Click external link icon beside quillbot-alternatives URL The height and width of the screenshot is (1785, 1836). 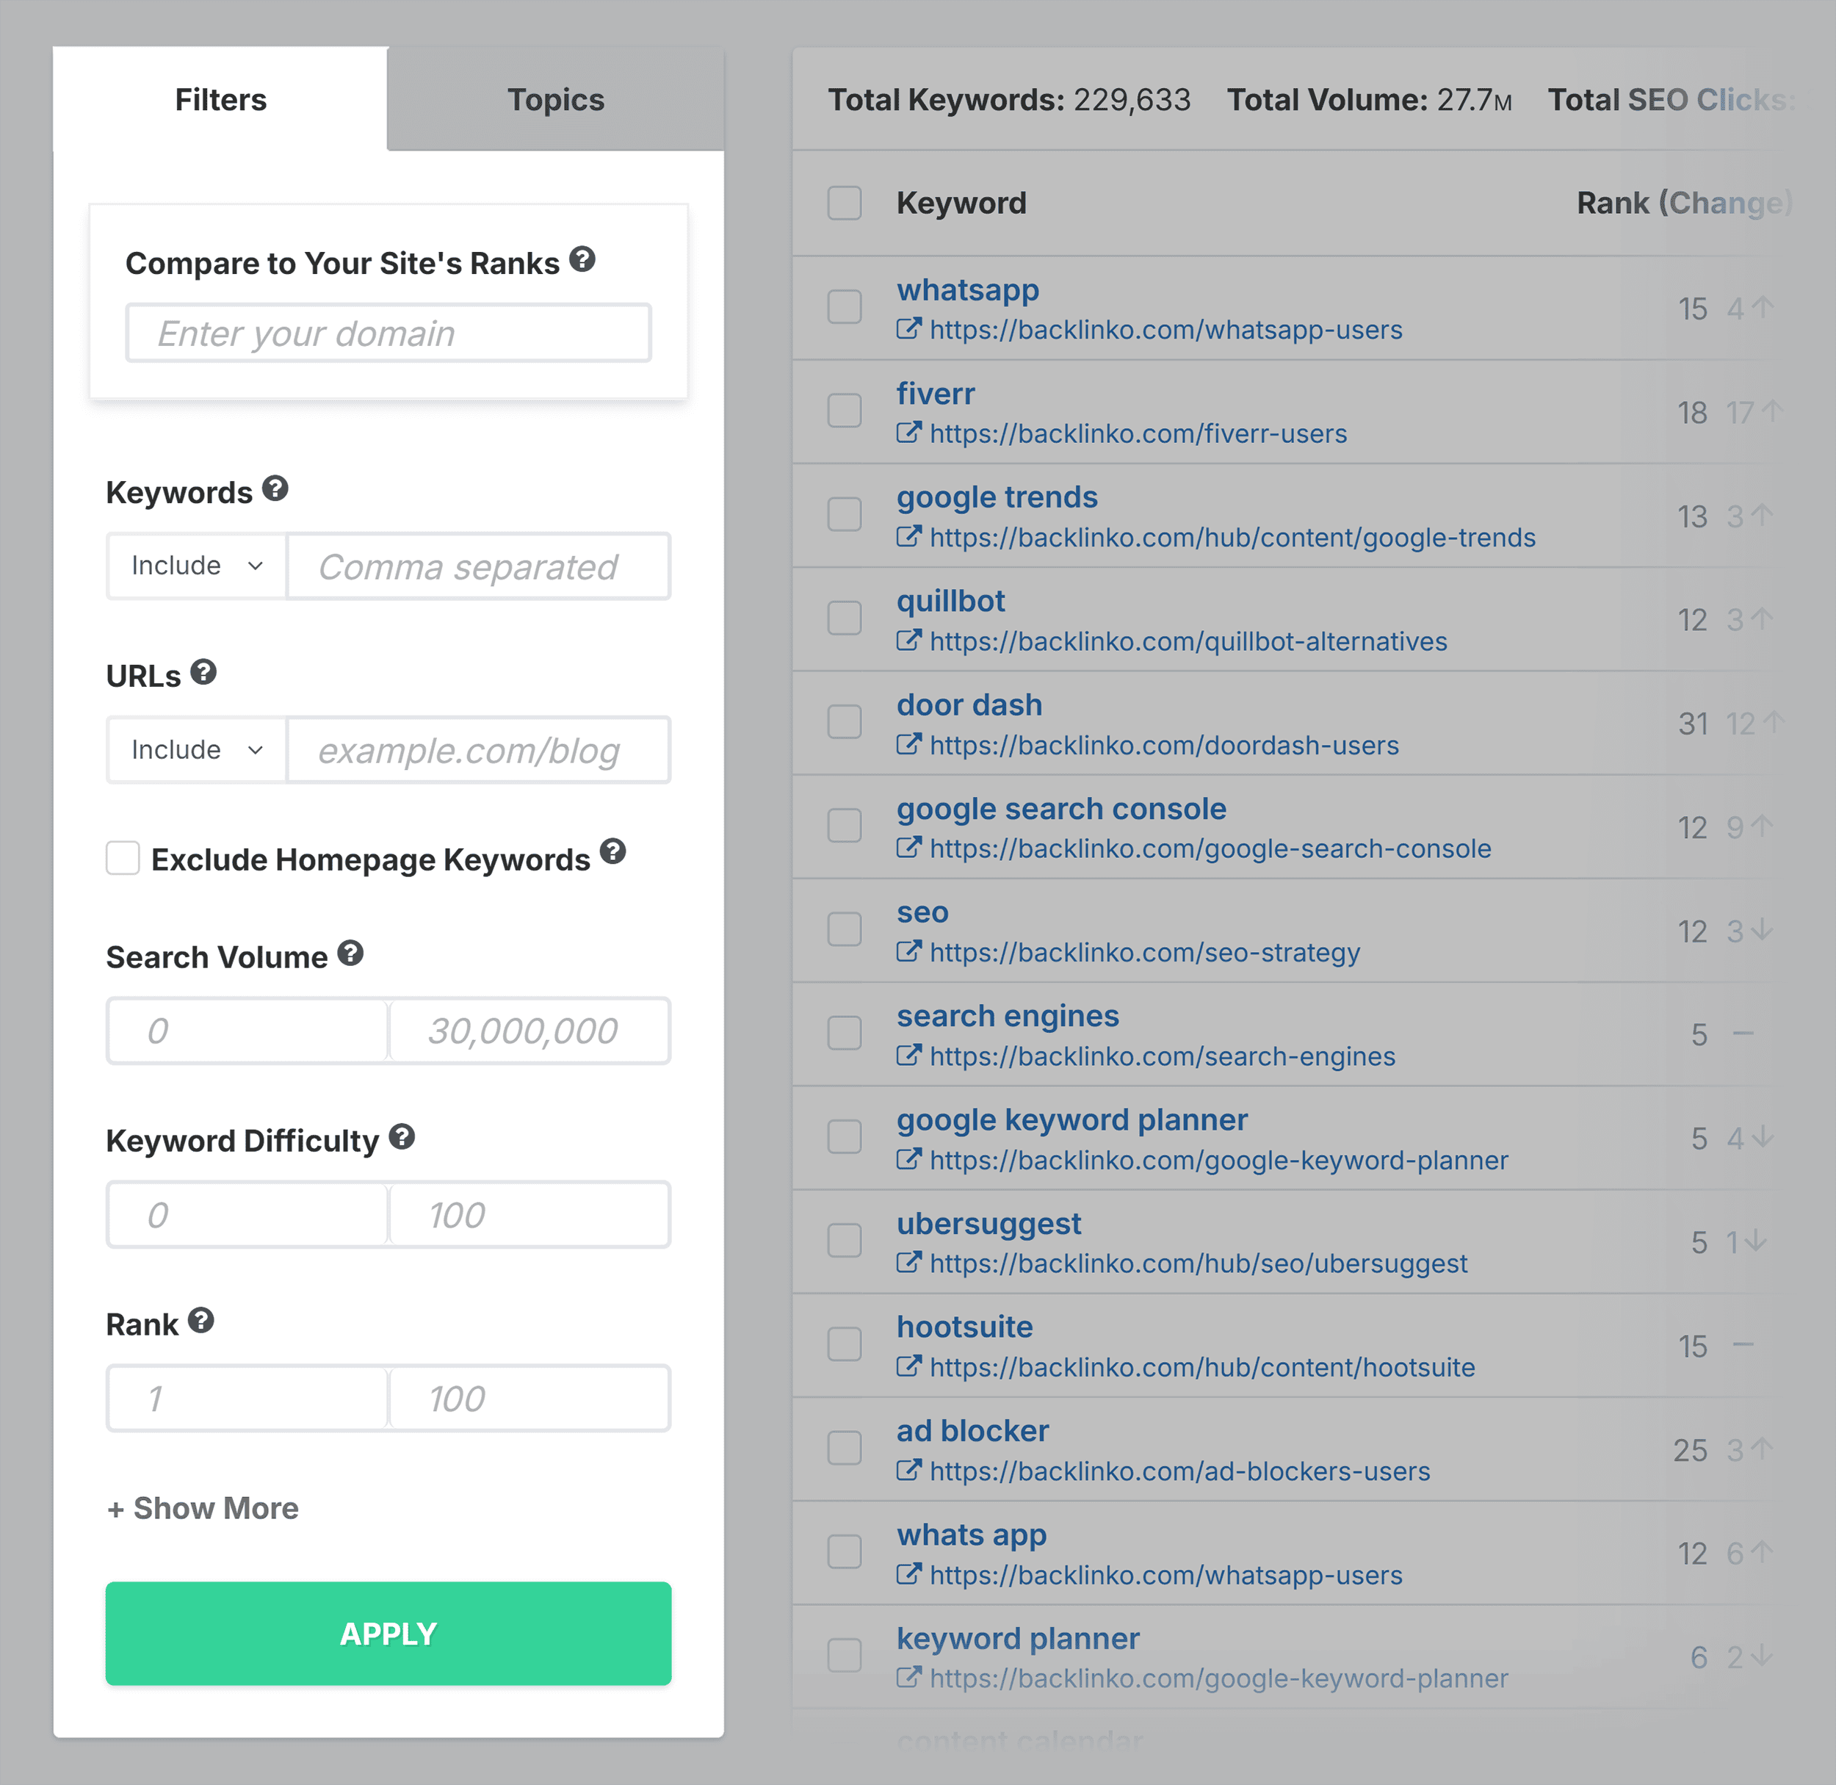(x=909, y=641)
